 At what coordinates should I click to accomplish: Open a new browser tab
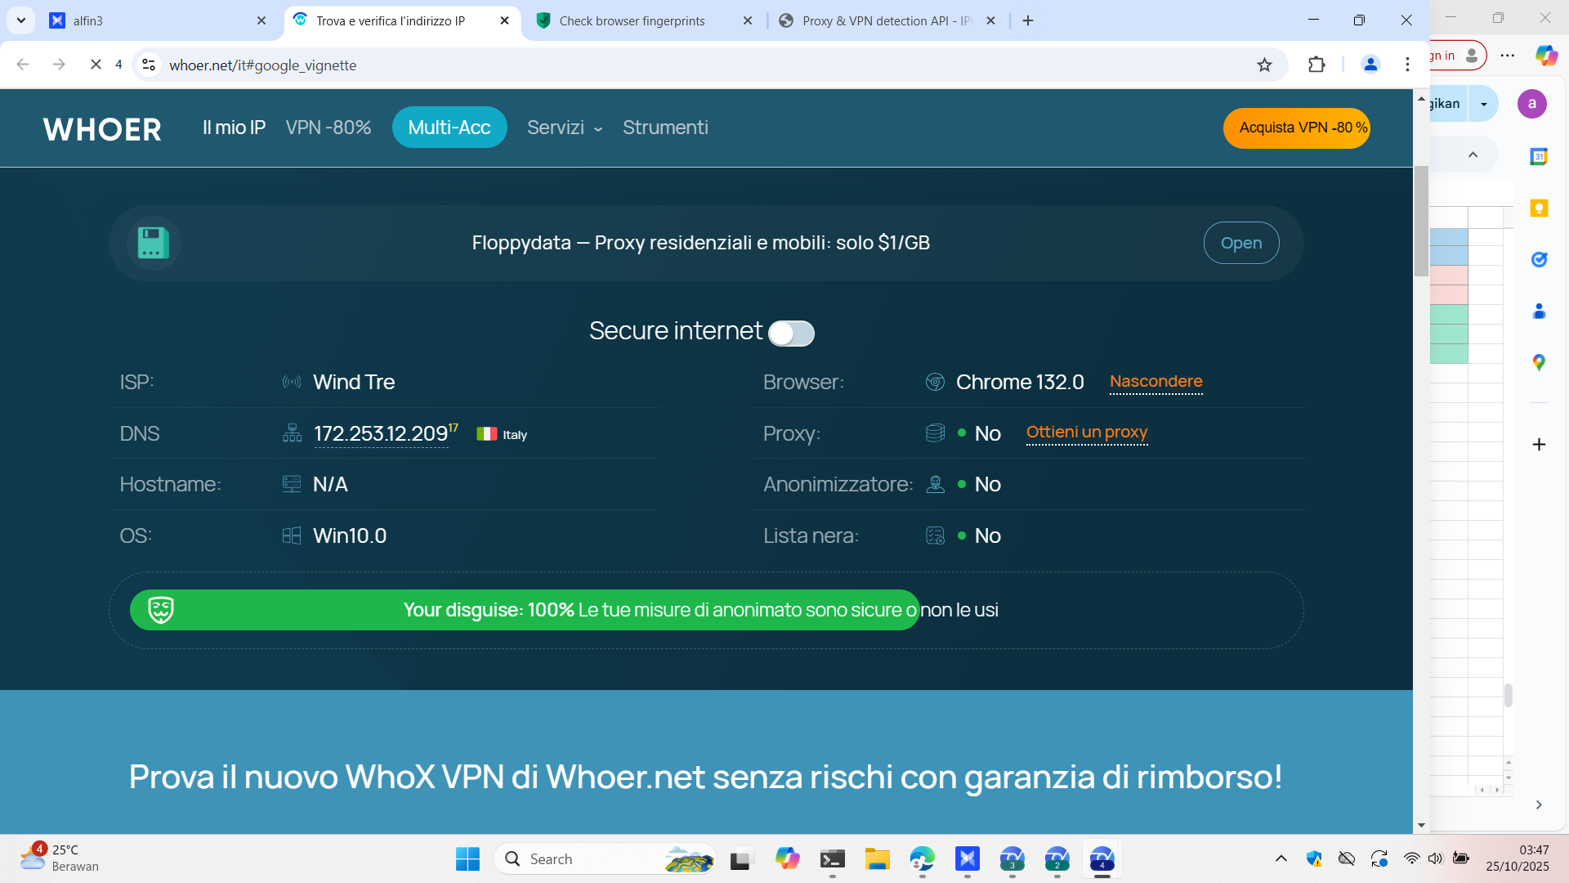[1028, 20]
